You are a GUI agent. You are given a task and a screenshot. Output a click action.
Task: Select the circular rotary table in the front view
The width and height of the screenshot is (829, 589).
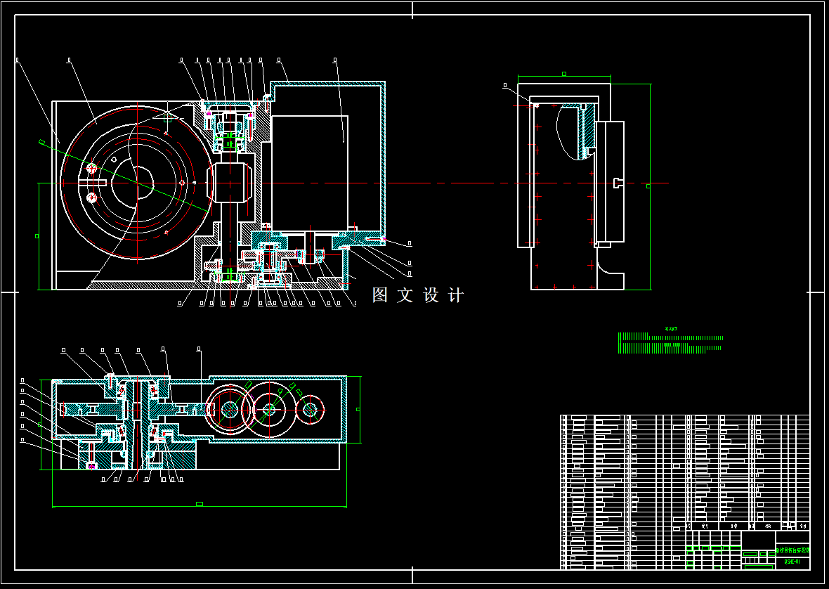coord(137,183)
